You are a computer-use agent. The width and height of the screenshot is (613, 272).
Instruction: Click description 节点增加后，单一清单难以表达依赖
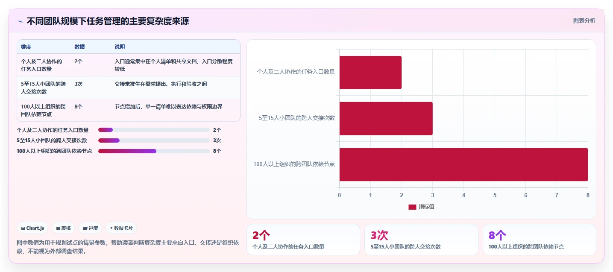point(168,107)
